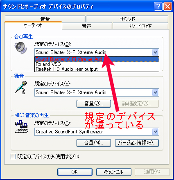Click the help question mark button
This screenshot has width=174, height=180.
158,6
